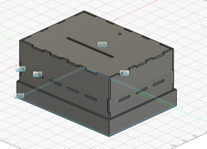Image resolution: width=207 pixels, height=149 pixels.
Task: Select the bottom front corner of the base plate
Action: 109,136
